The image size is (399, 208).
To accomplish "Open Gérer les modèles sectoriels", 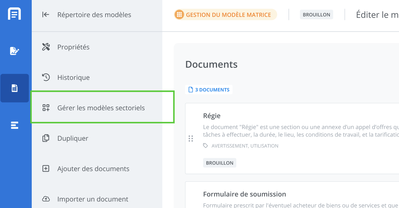I will tap(101, 108).
